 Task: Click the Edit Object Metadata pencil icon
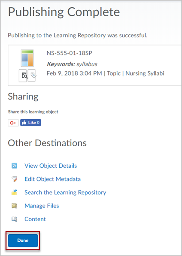14,179
